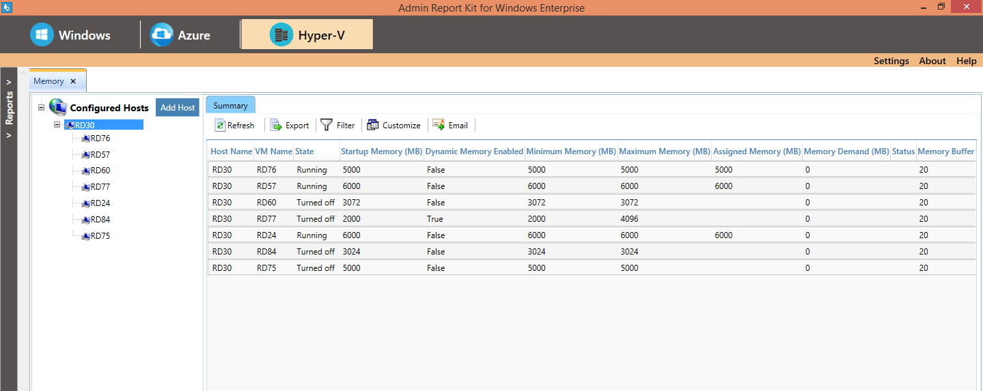The height and width of the screenshot is (391, 983).
Task: Click the Filter funnel icon
Action: [327, 125]
